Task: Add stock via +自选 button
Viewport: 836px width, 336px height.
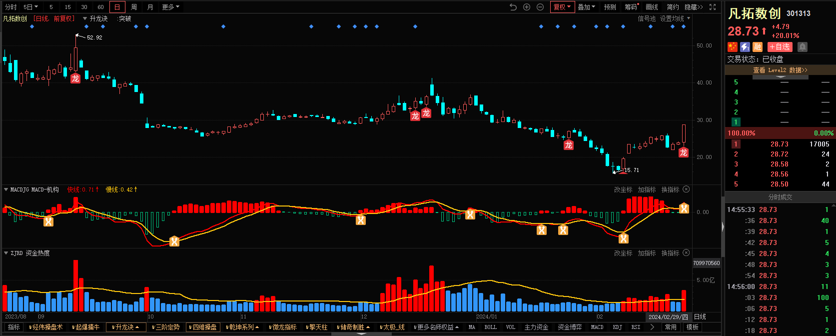Action: tap(780, 46)
